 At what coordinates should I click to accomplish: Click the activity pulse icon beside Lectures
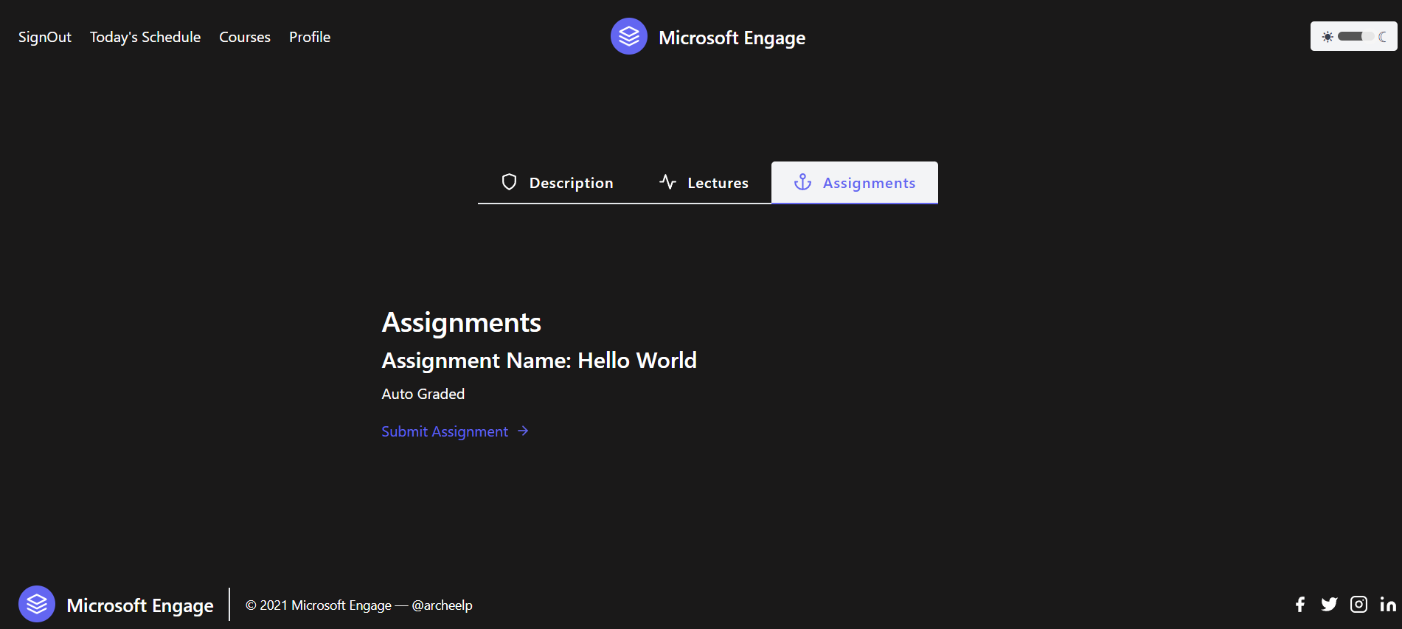click(x=667, y=182)
